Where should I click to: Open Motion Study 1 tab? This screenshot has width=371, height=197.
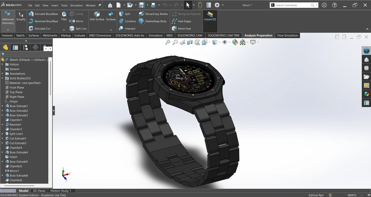(61, 190)
